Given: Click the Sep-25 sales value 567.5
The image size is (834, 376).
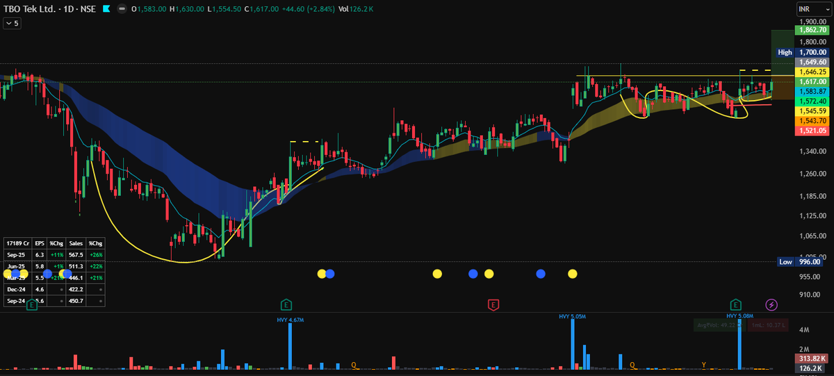Looking at the screenshot, I should [x=76, y=254].
